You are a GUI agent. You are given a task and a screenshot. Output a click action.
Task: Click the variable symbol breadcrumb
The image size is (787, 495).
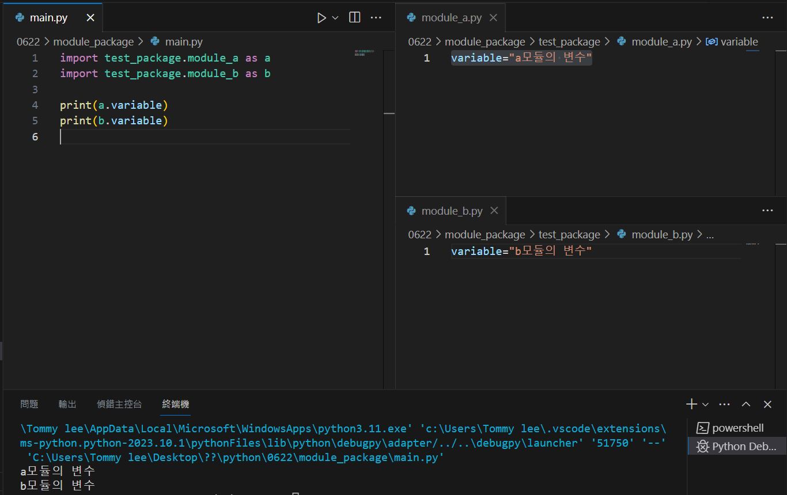(739, 42)
